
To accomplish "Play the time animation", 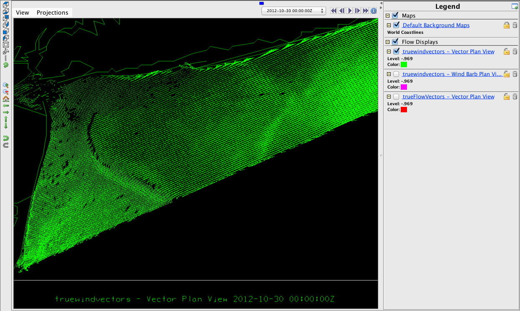I will (x=350, y=11).
